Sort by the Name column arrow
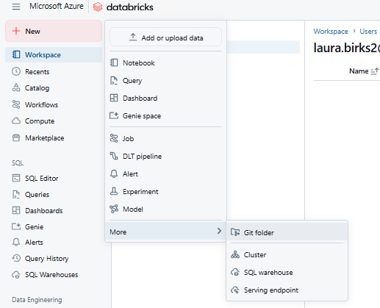 375,71
